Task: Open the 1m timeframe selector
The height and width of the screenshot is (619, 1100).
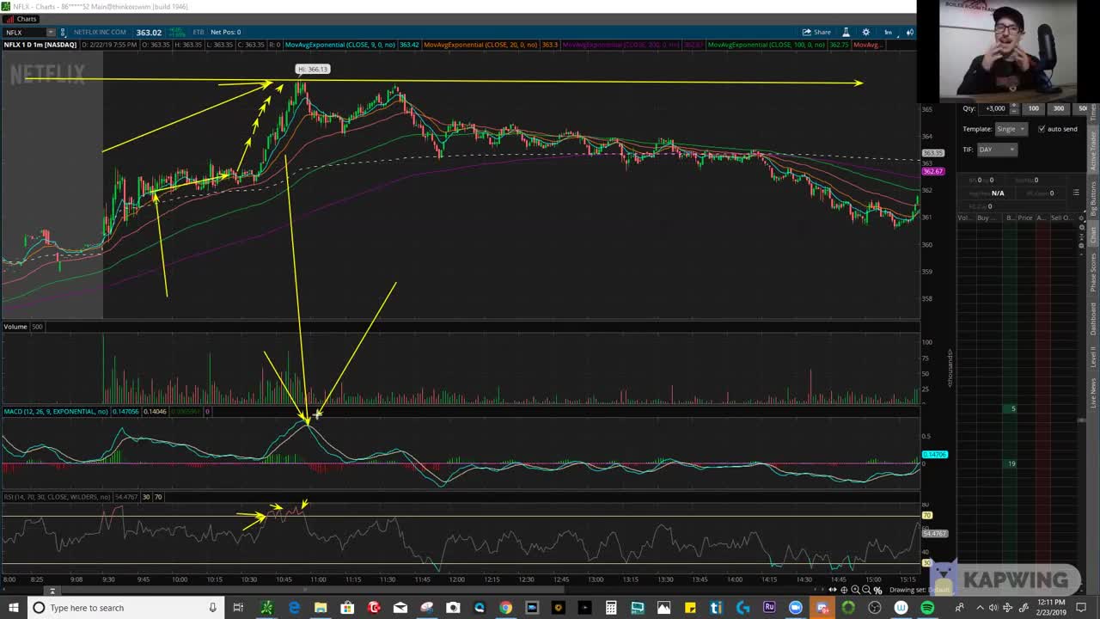Action: pyautogui.click(x=888, y=32)
